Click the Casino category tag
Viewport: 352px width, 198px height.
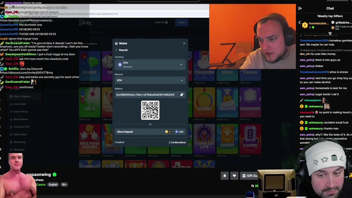click(x=41, y=185)
